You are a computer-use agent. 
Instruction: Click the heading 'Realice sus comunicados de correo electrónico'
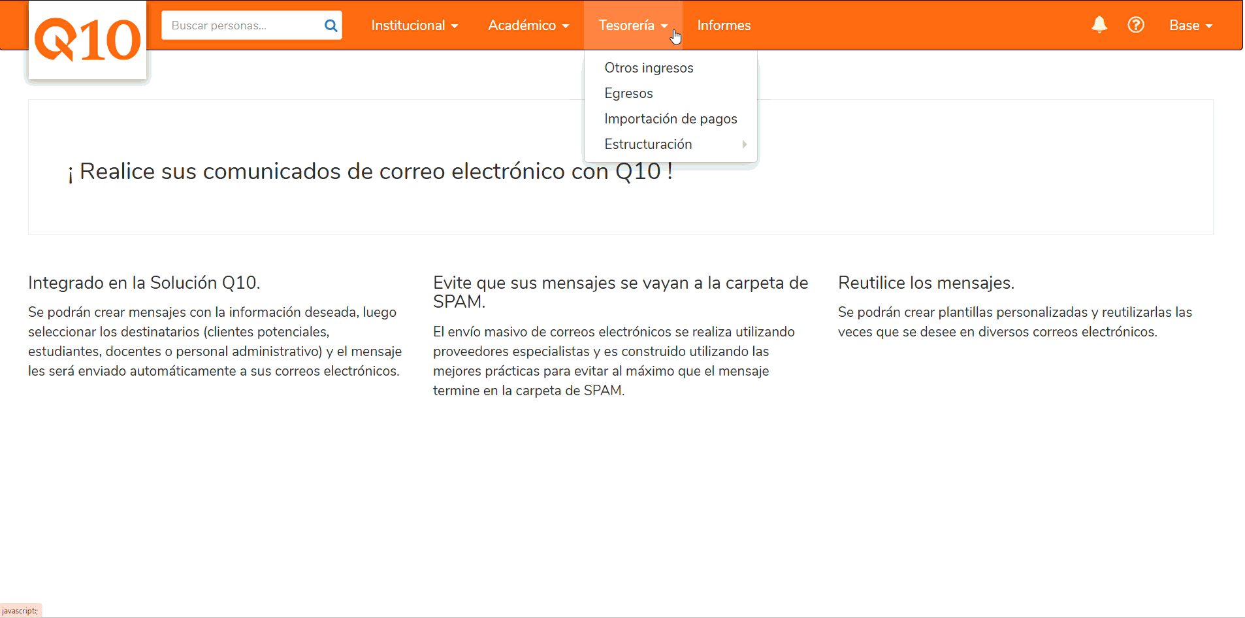click(370, 171)
